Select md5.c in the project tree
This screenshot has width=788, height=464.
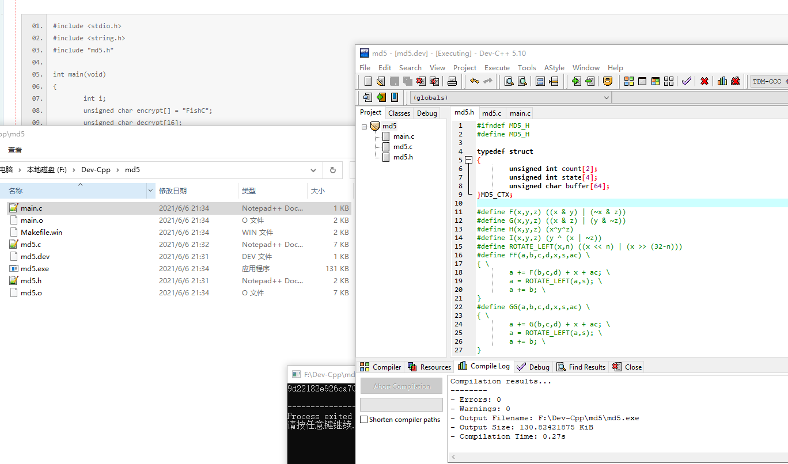403,147
